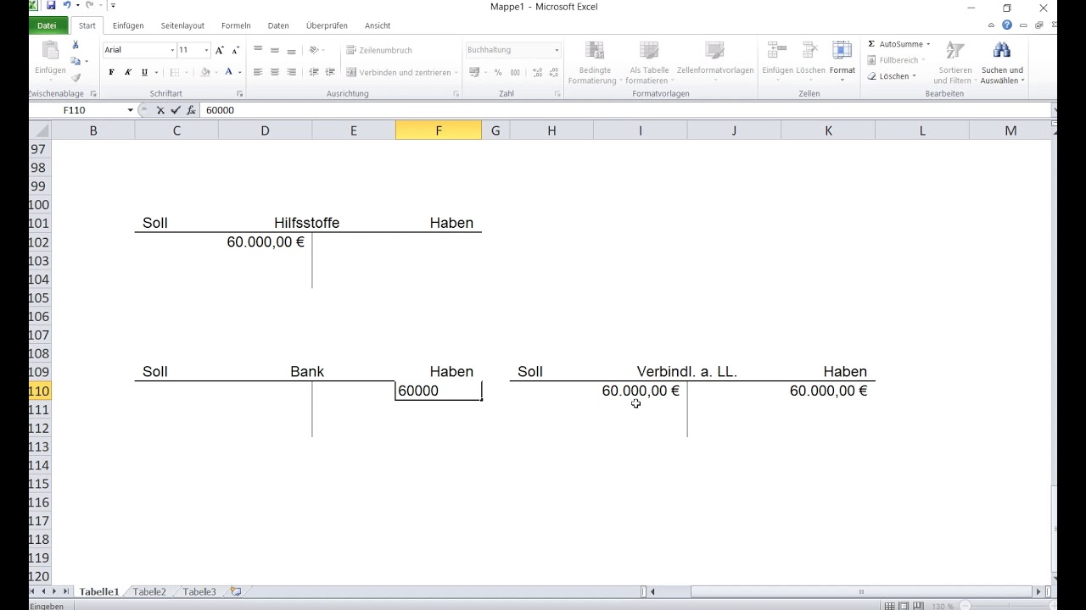1086x610 pixels.
Task: Click the Format Painter brush icon
Action: [76, 77]
